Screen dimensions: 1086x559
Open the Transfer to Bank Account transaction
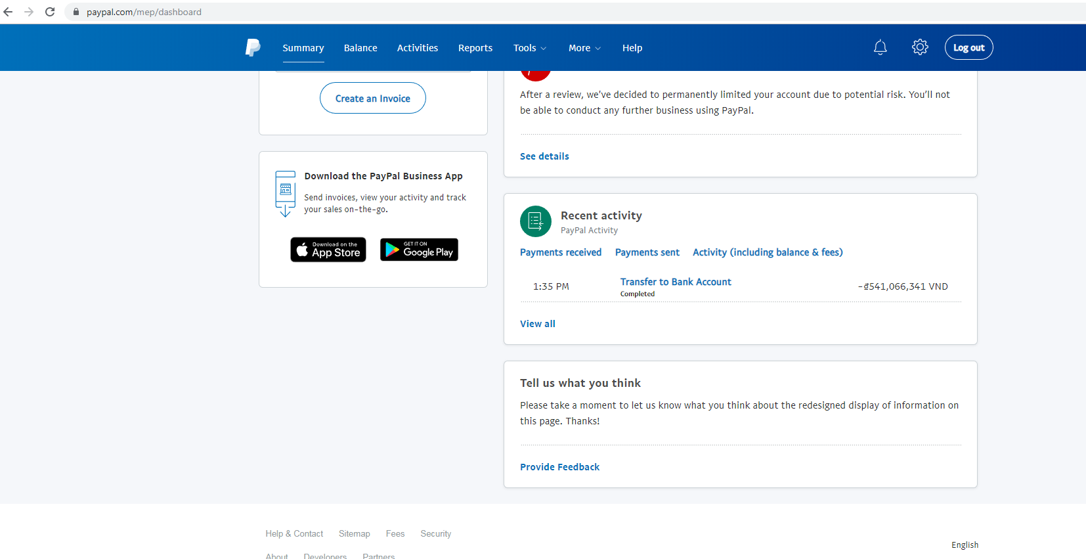coord(676,282)
